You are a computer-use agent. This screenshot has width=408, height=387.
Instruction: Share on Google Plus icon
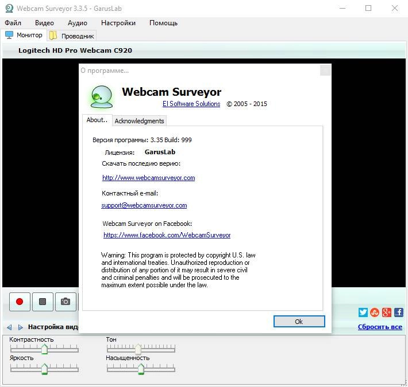pos(387,312)
